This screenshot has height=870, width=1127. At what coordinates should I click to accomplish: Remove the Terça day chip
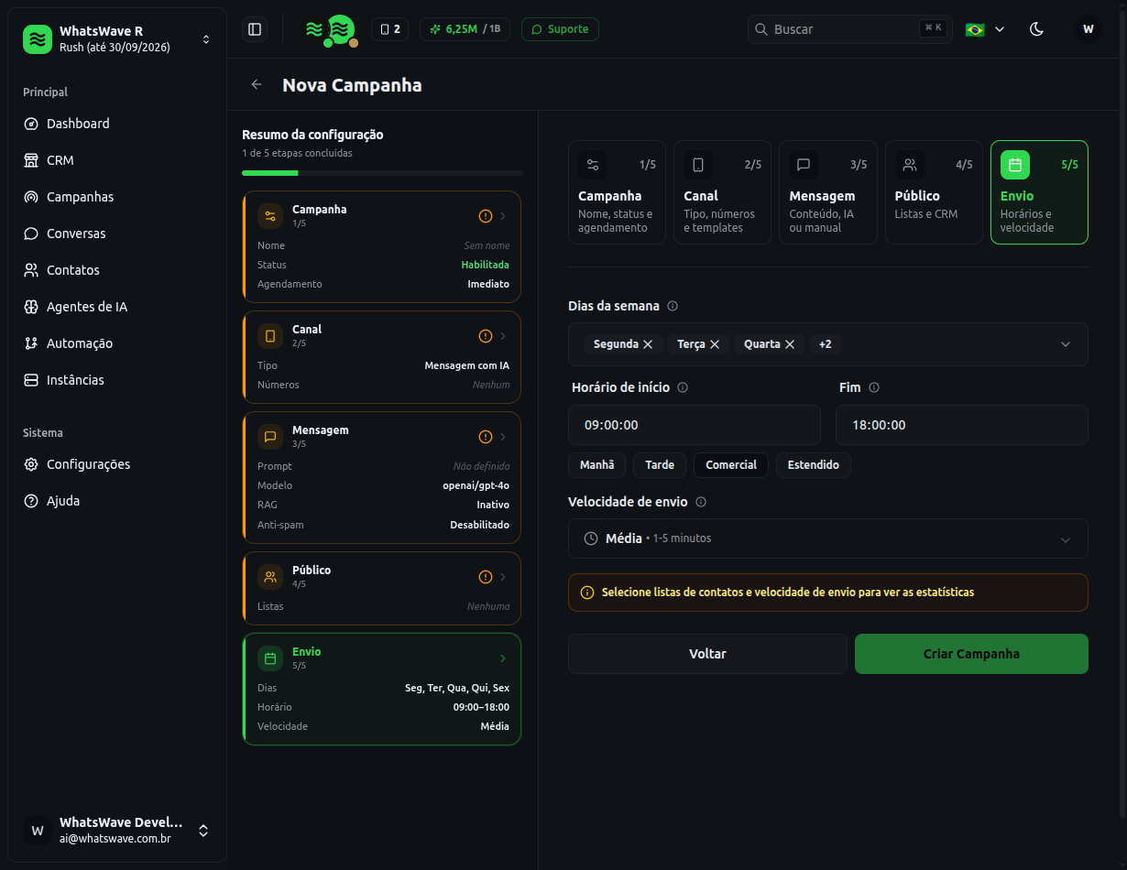point(715,344)
